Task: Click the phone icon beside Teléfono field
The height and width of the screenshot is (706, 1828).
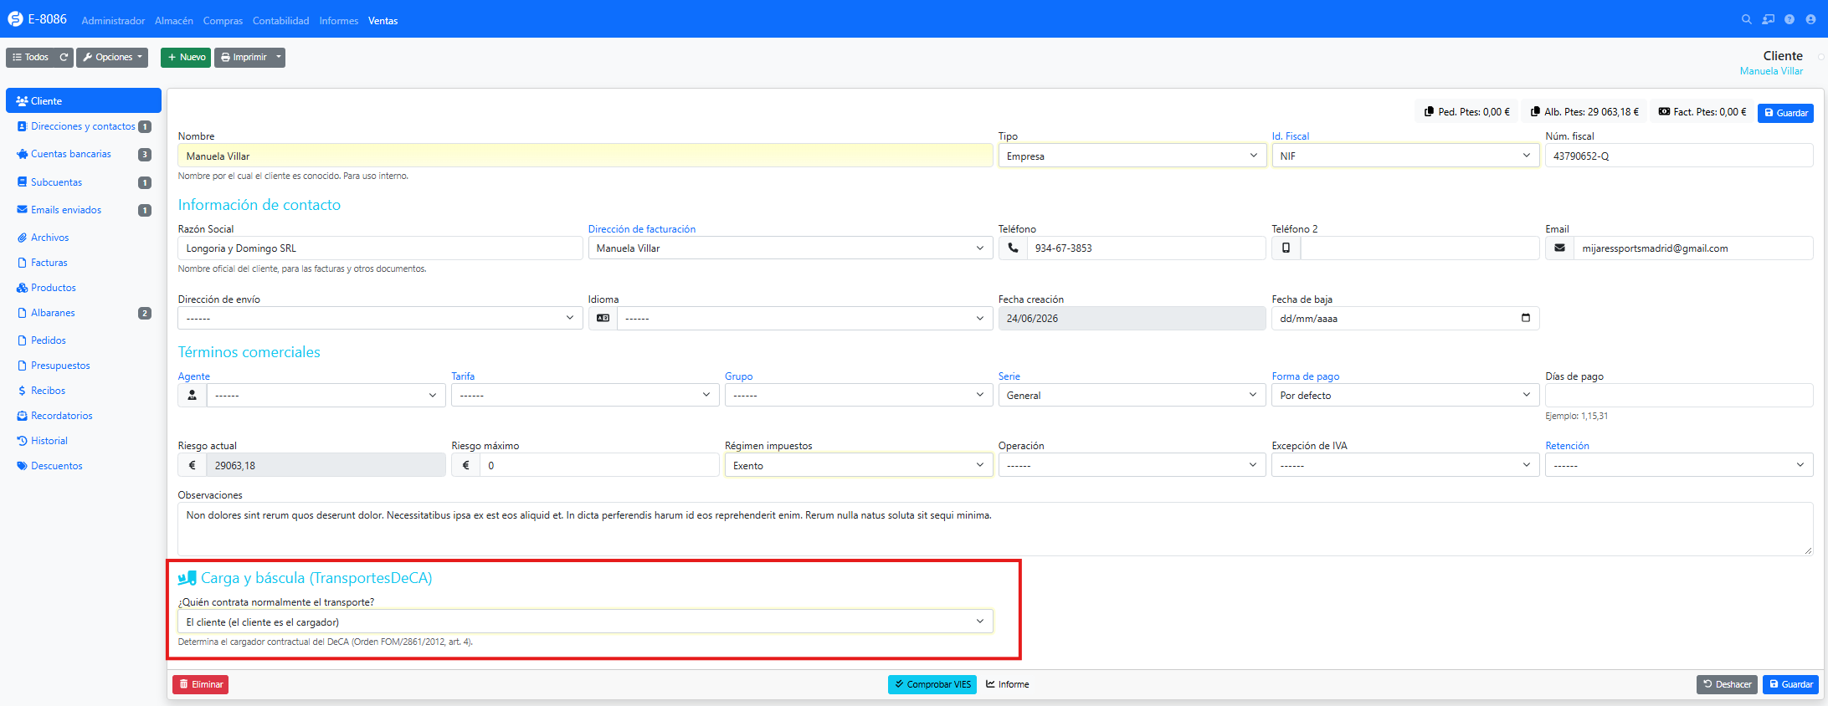Action: click(1013, 248)
